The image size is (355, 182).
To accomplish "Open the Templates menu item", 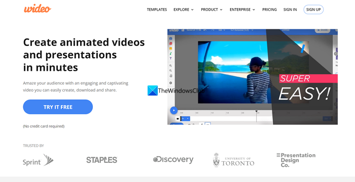I will coord(157,10).
